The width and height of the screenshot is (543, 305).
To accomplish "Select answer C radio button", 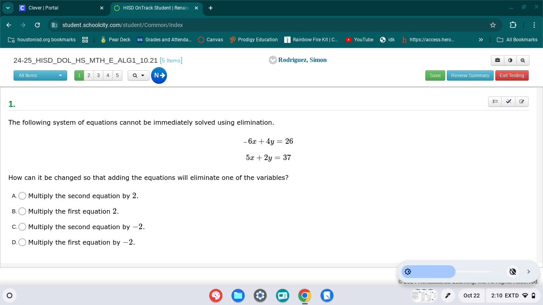I will point(22,227).
